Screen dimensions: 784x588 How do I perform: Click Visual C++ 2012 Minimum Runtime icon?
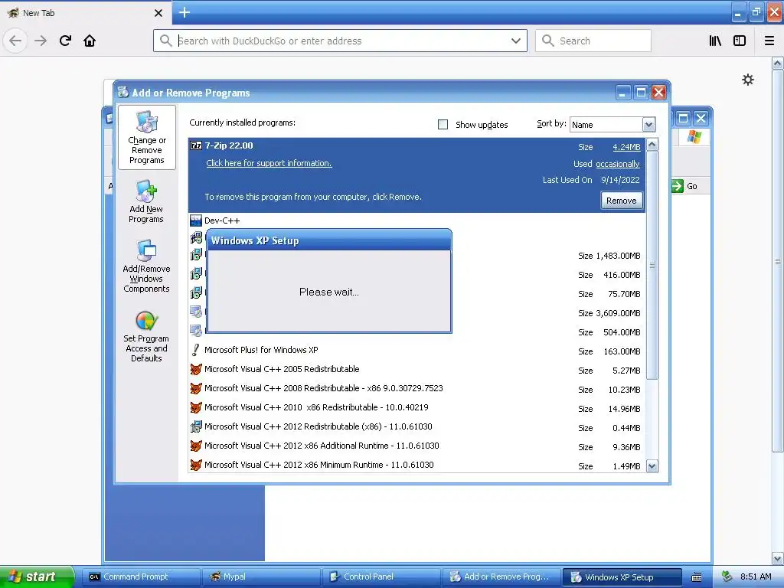(196, 465)
